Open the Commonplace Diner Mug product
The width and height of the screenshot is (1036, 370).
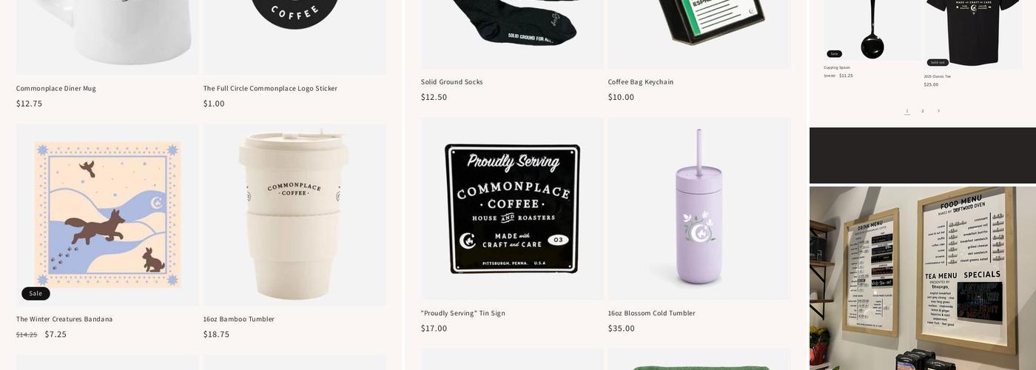click(x=56, y=88)
